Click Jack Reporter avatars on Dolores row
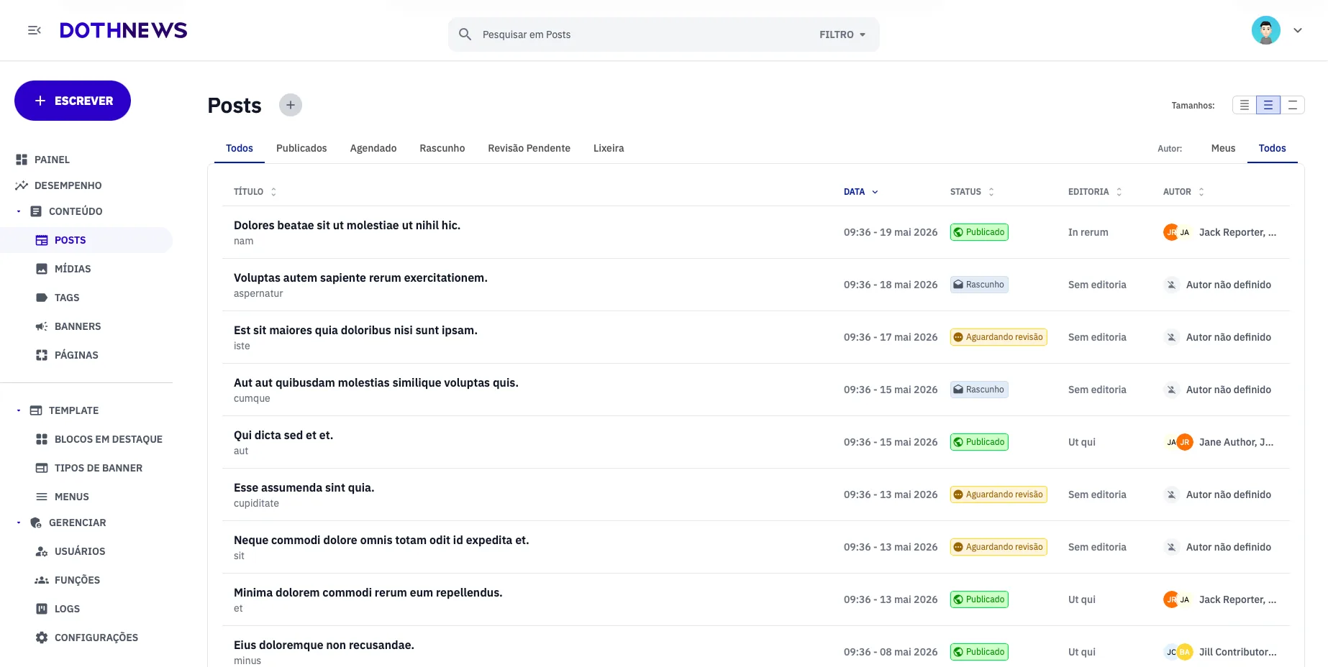1328x667 pixels. 1178,232
